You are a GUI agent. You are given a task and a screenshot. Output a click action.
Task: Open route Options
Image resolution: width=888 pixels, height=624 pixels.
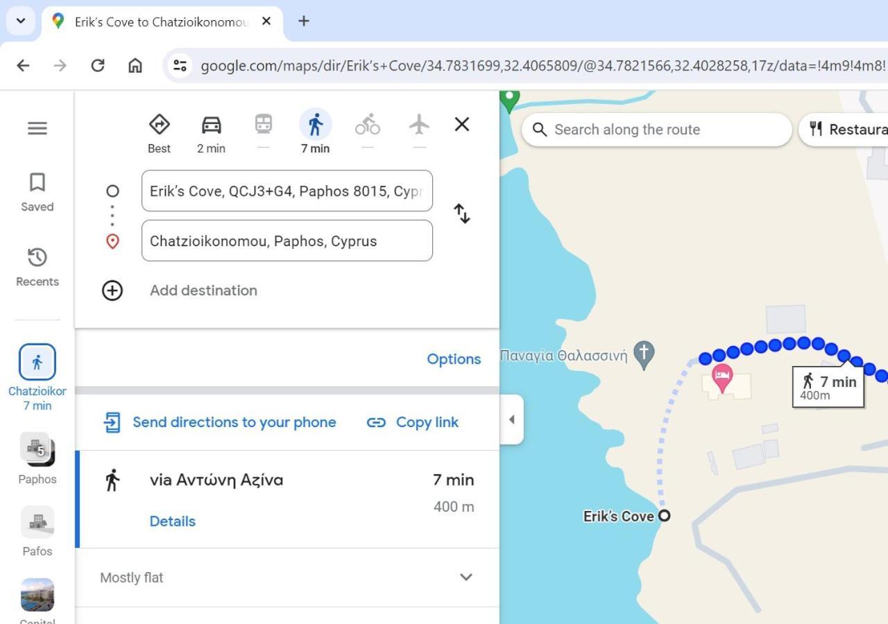454,359
